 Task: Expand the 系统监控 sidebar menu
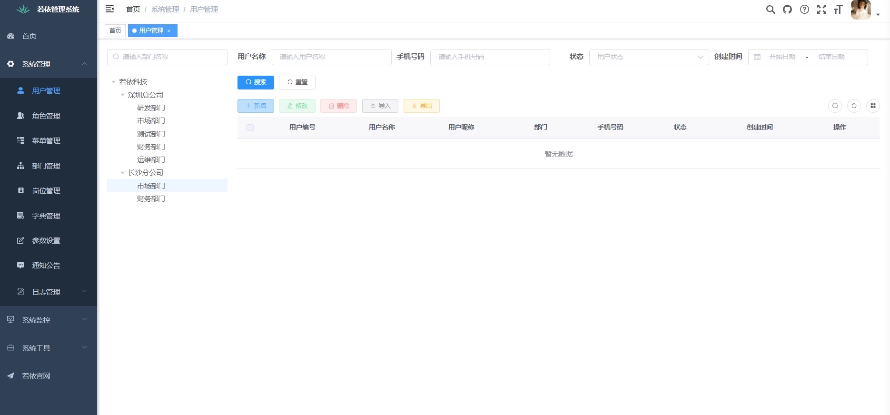tap(49, 320)
